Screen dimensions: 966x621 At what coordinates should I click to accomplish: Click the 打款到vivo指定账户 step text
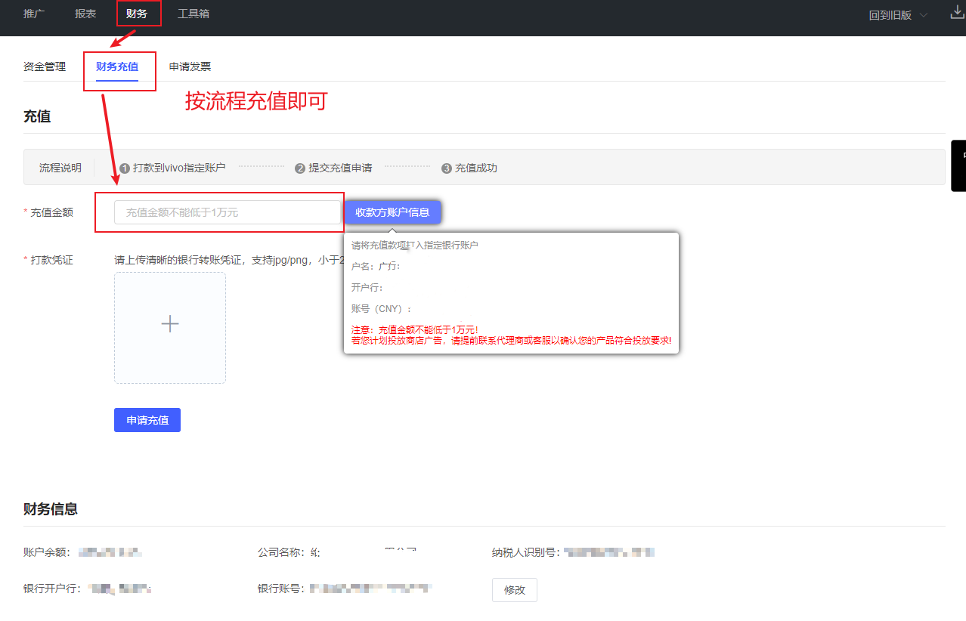tap(179, 168)
